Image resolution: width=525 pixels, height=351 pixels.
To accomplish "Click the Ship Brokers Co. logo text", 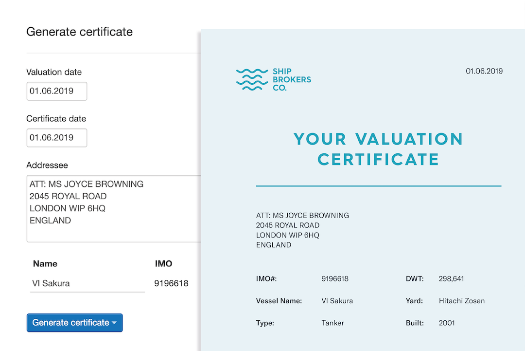I will click(x=292, y=80).
